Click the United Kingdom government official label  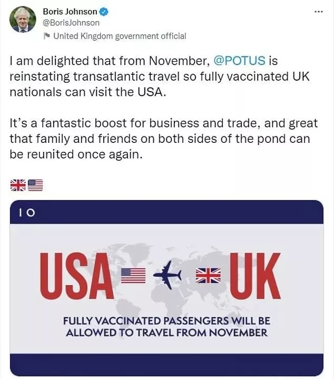[120, 36]
